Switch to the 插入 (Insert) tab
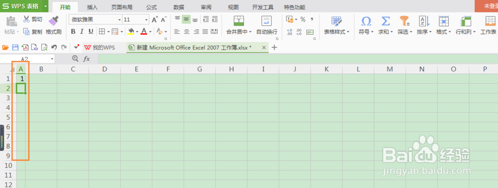 (x=92, y=7)
